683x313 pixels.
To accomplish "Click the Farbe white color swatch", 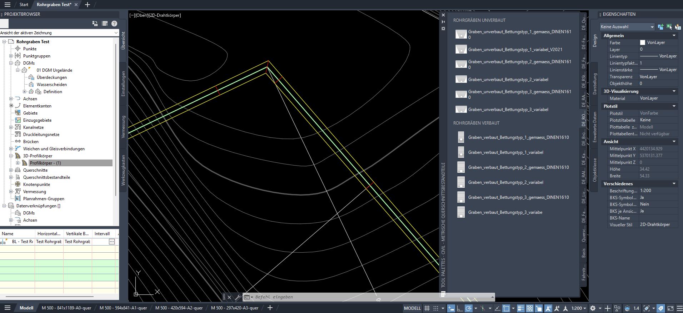I will (643, 42).
